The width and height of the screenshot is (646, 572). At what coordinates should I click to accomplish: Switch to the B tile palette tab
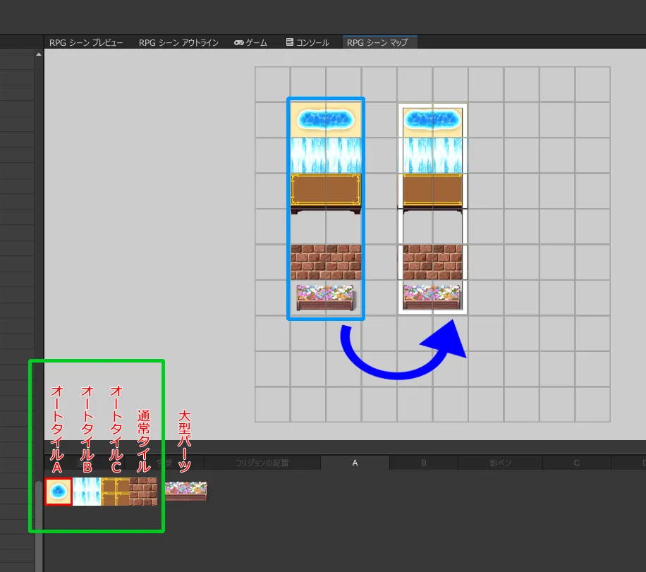[x=424, y=463]
